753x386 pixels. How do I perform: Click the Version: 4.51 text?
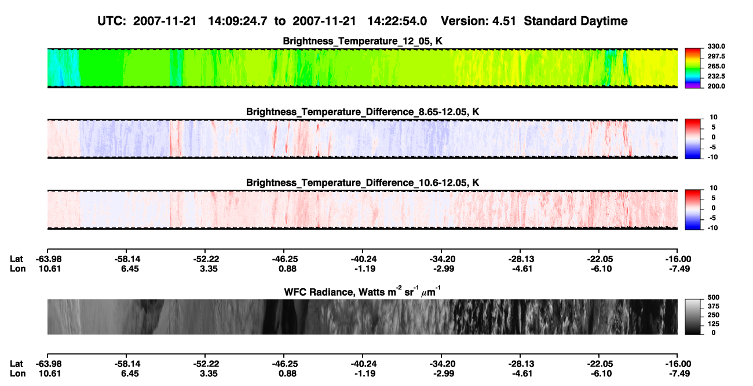(478, 21)
